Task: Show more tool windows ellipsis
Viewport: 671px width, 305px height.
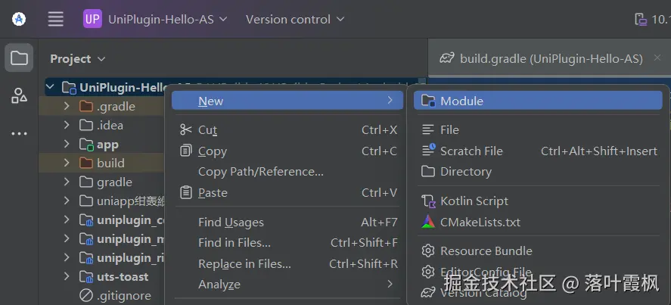Action: point(19,134)
